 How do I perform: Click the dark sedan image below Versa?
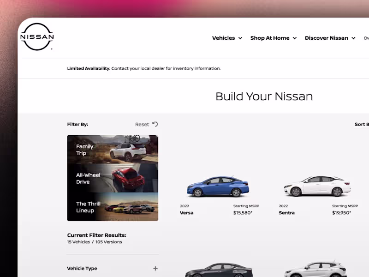click(219, 270)
